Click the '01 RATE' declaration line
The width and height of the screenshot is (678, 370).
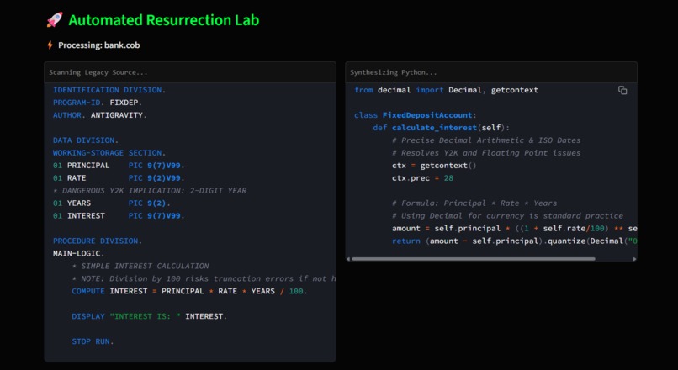pyautogui.click(x=119, y=177)
